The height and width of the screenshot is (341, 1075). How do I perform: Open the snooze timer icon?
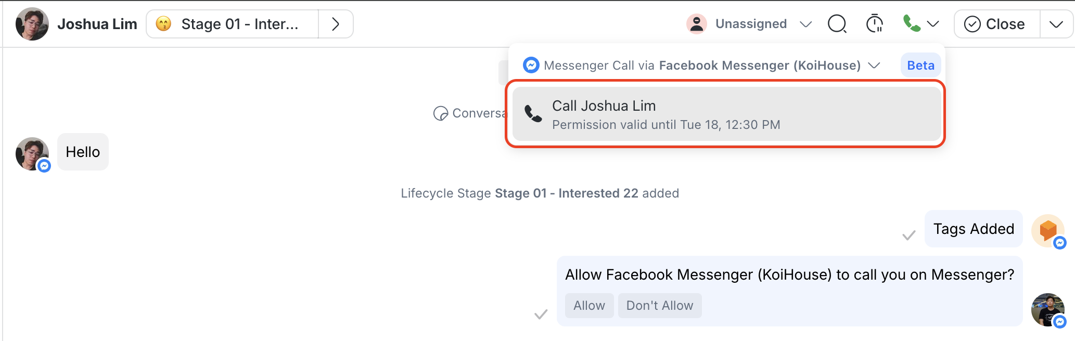(875, 24)
